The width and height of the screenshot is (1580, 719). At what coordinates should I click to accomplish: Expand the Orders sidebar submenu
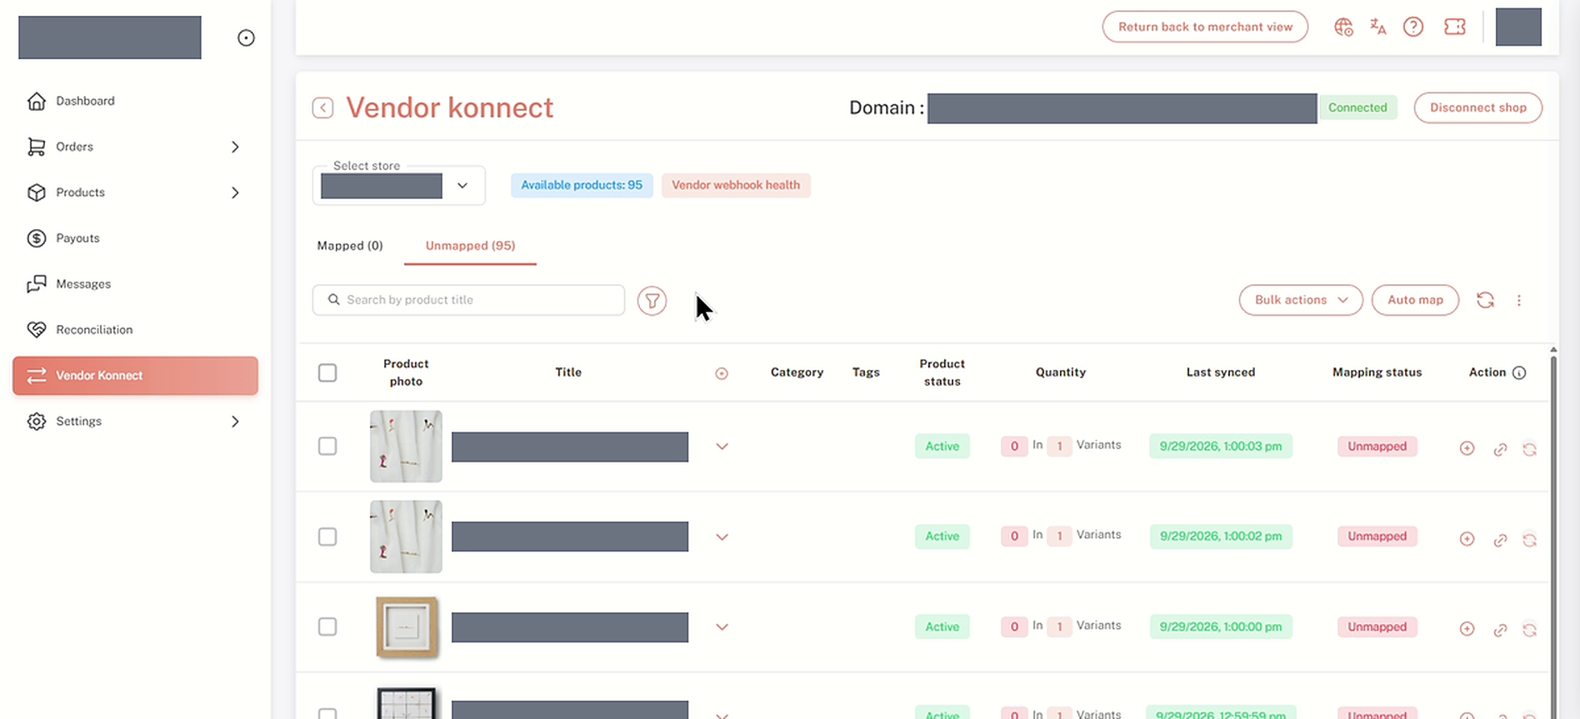235,147
